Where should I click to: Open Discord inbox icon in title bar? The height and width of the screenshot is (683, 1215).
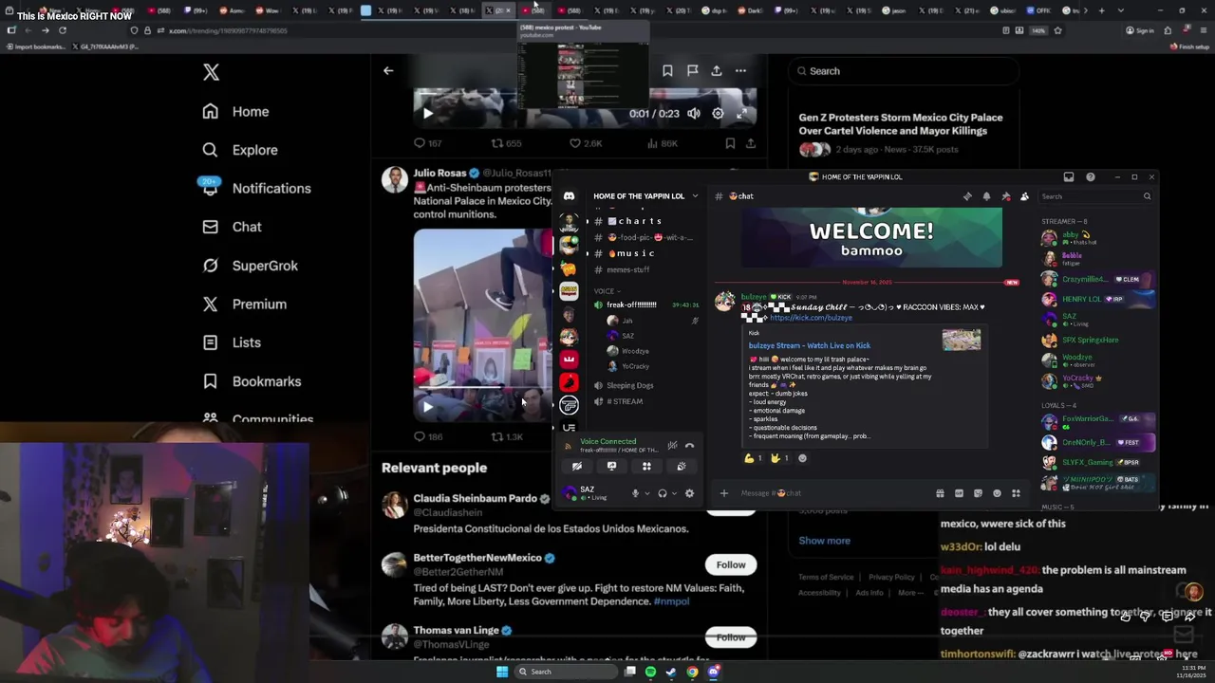[1069, 176]
